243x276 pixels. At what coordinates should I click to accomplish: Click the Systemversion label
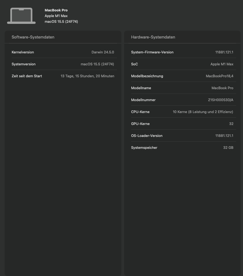click(24, 64)
